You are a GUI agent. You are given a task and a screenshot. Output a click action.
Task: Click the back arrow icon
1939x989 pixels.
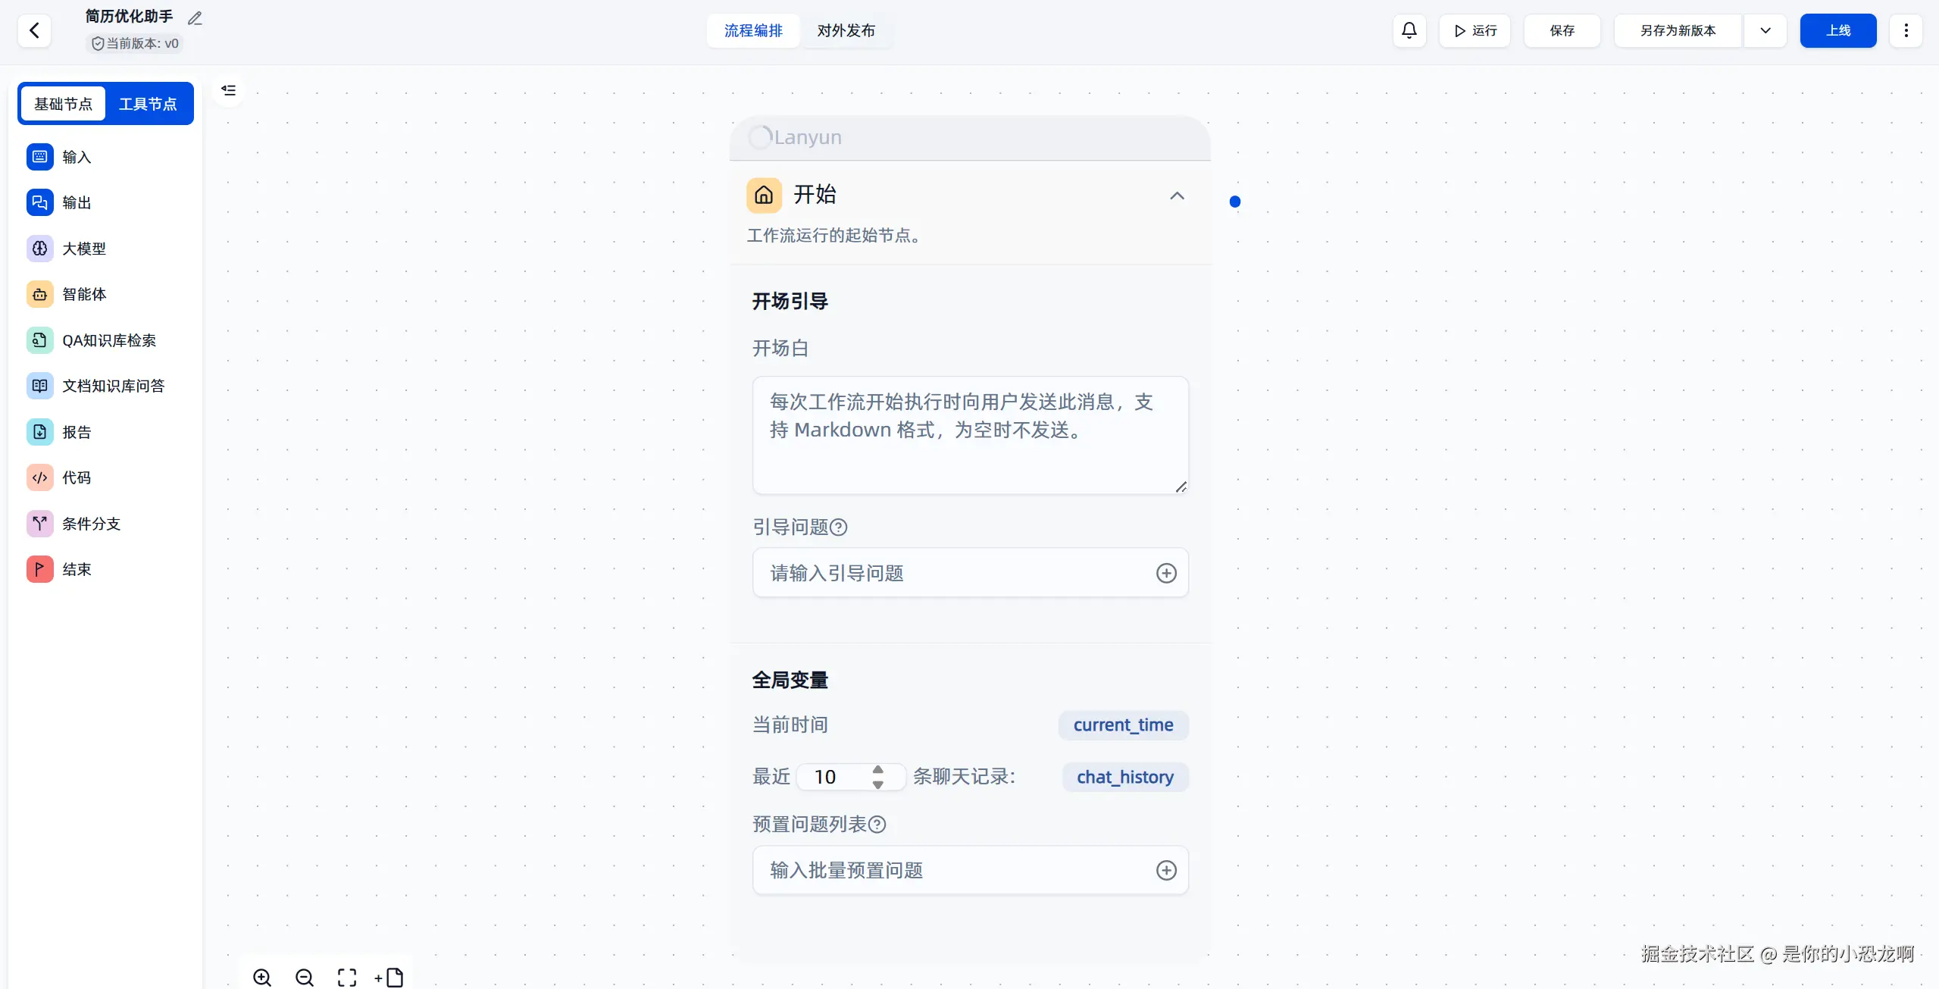34,30
